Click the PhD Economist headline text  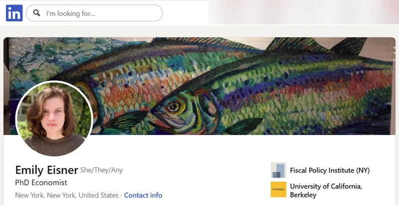(41, 183)
